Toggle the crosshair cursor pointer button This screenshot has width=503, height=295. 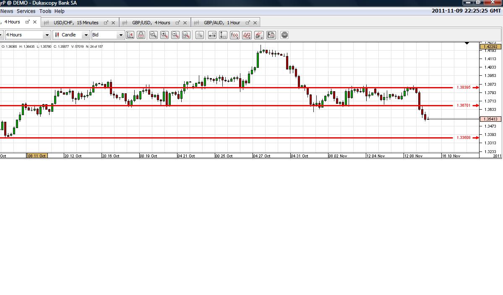pyautogui.click(x=200, y=35)
